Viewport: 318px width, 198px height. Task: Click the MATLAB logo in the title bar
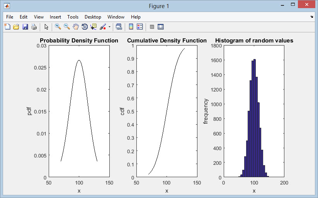7,6
